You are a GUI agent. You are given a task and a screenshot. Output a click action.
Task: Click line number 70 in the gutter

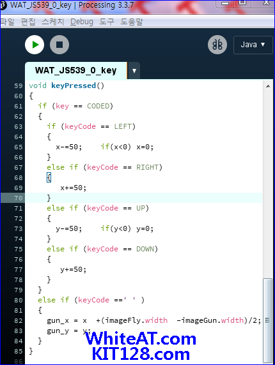(x=18, y=198)
